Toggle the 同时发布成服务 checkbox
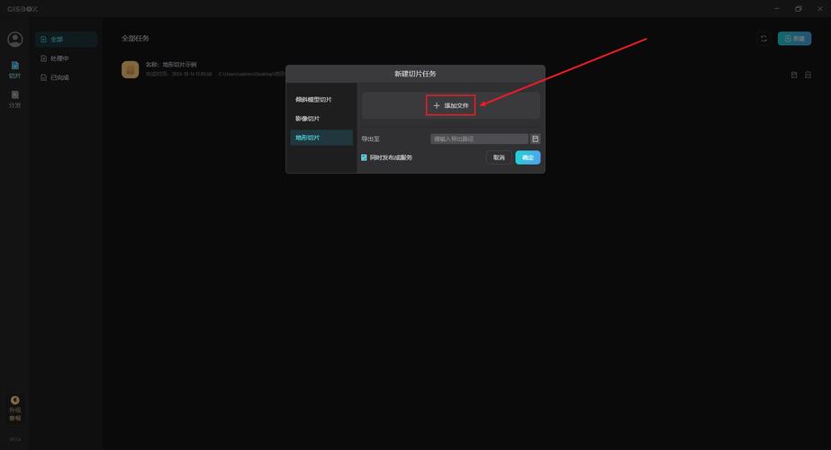 coord(364,157)
